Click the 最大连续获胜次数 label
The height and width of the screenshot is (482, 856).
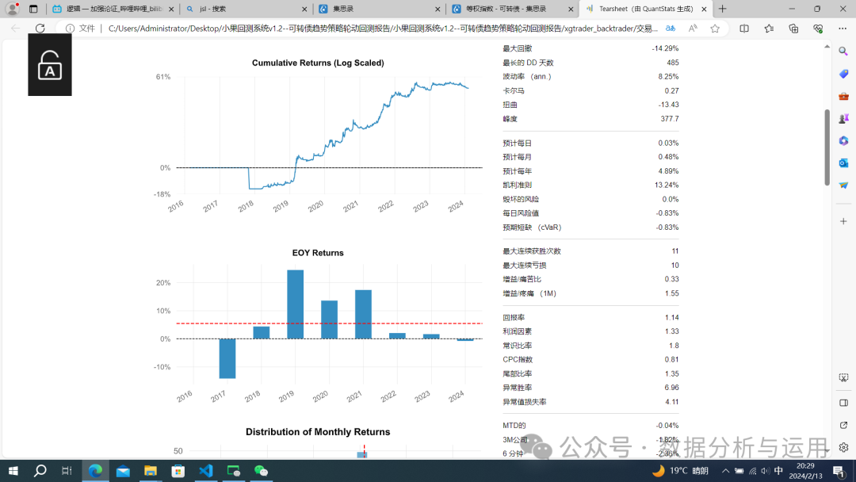tap(532, 251)
